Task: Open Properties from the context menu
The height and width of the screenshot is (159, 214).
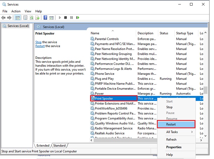Action: (176, 147)
